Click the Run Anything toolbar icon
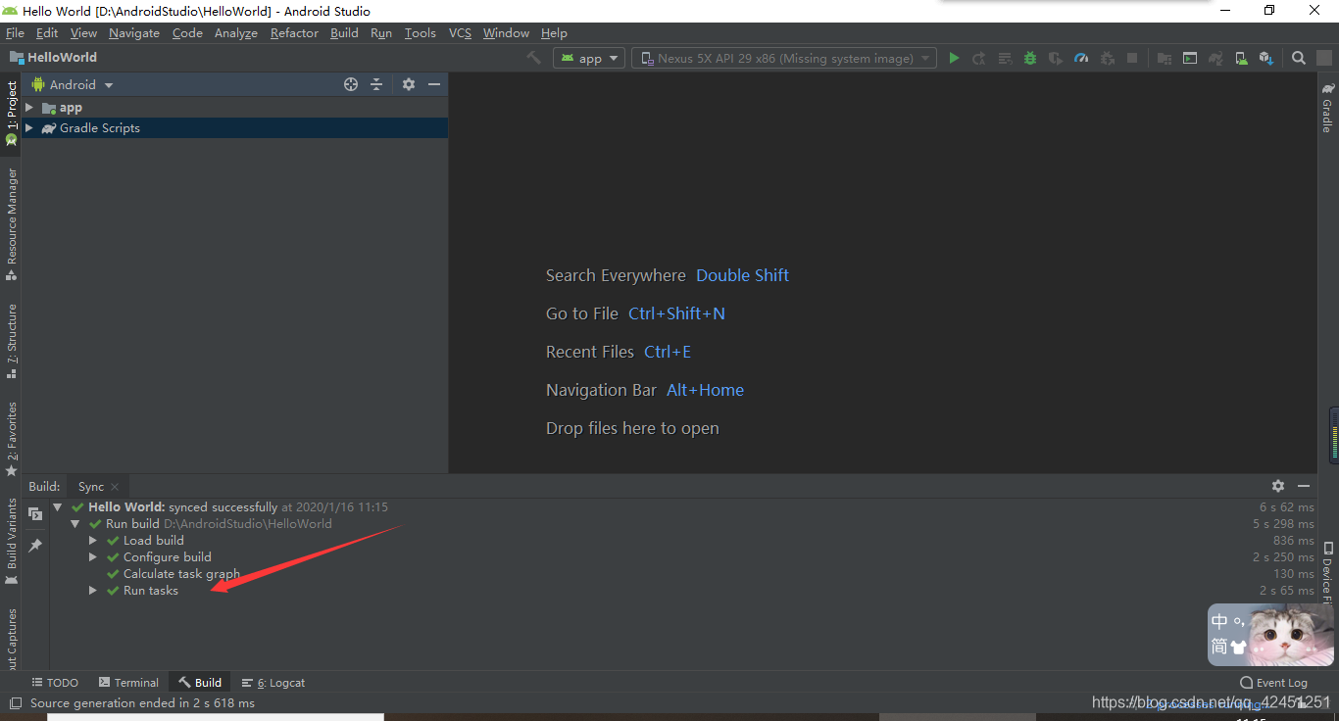This screenshot has width=1339, height=721. [1190, 58]
